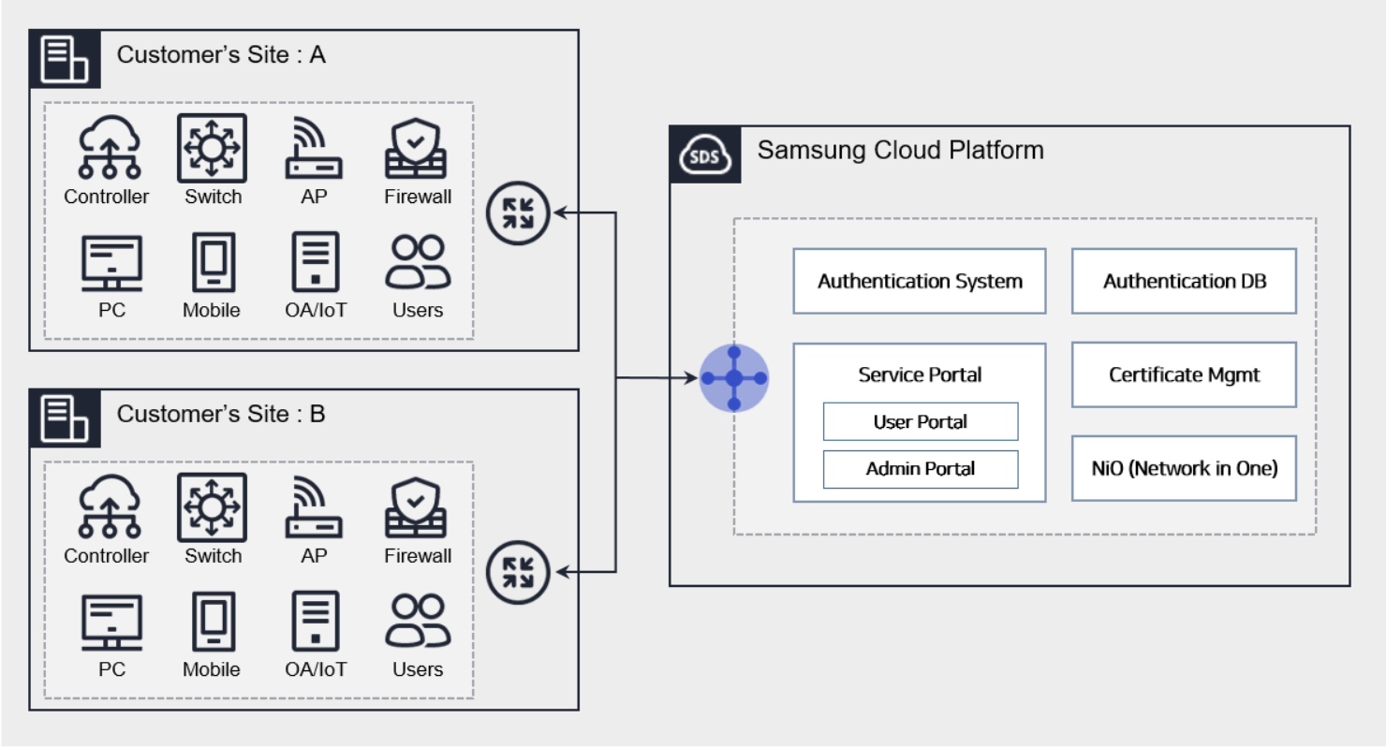Image resolution: width=1386 pixels, height=748 pixels.
Task: Click the Users icon in Site A
Action: pyautogui.click(x=418, y=263)
